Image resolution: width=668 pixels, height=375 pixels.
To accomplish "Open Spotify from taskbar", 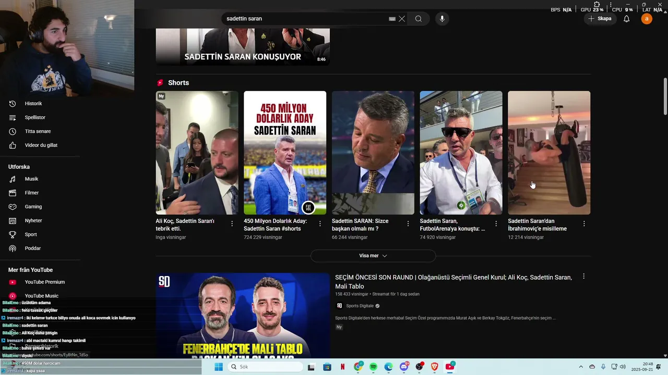I will (x=373, y=367).
